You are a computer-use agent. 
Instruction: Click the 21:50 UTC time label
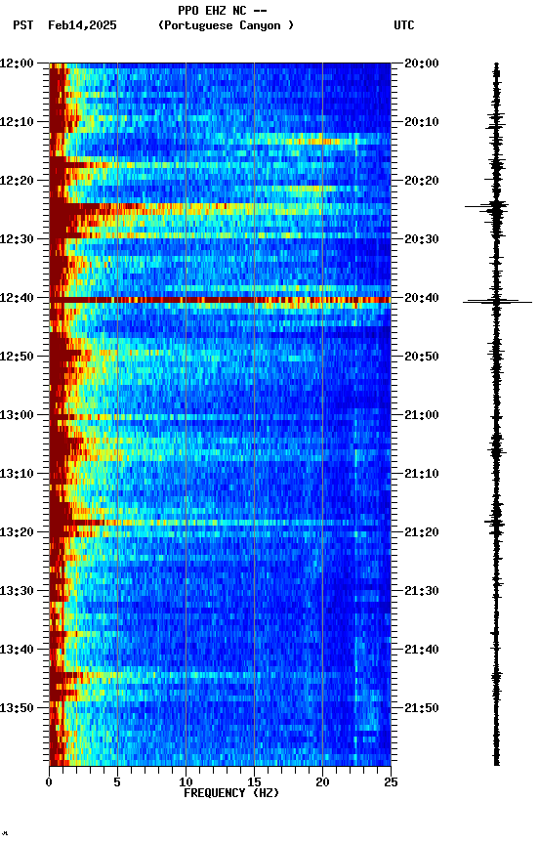[422, 709]
